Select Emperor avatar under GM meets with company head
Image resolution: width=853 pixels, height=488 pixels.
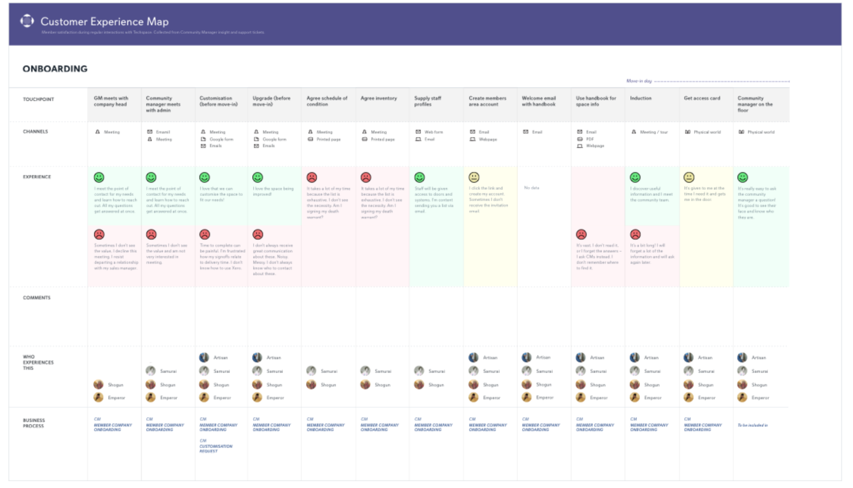tap(99, 397)
